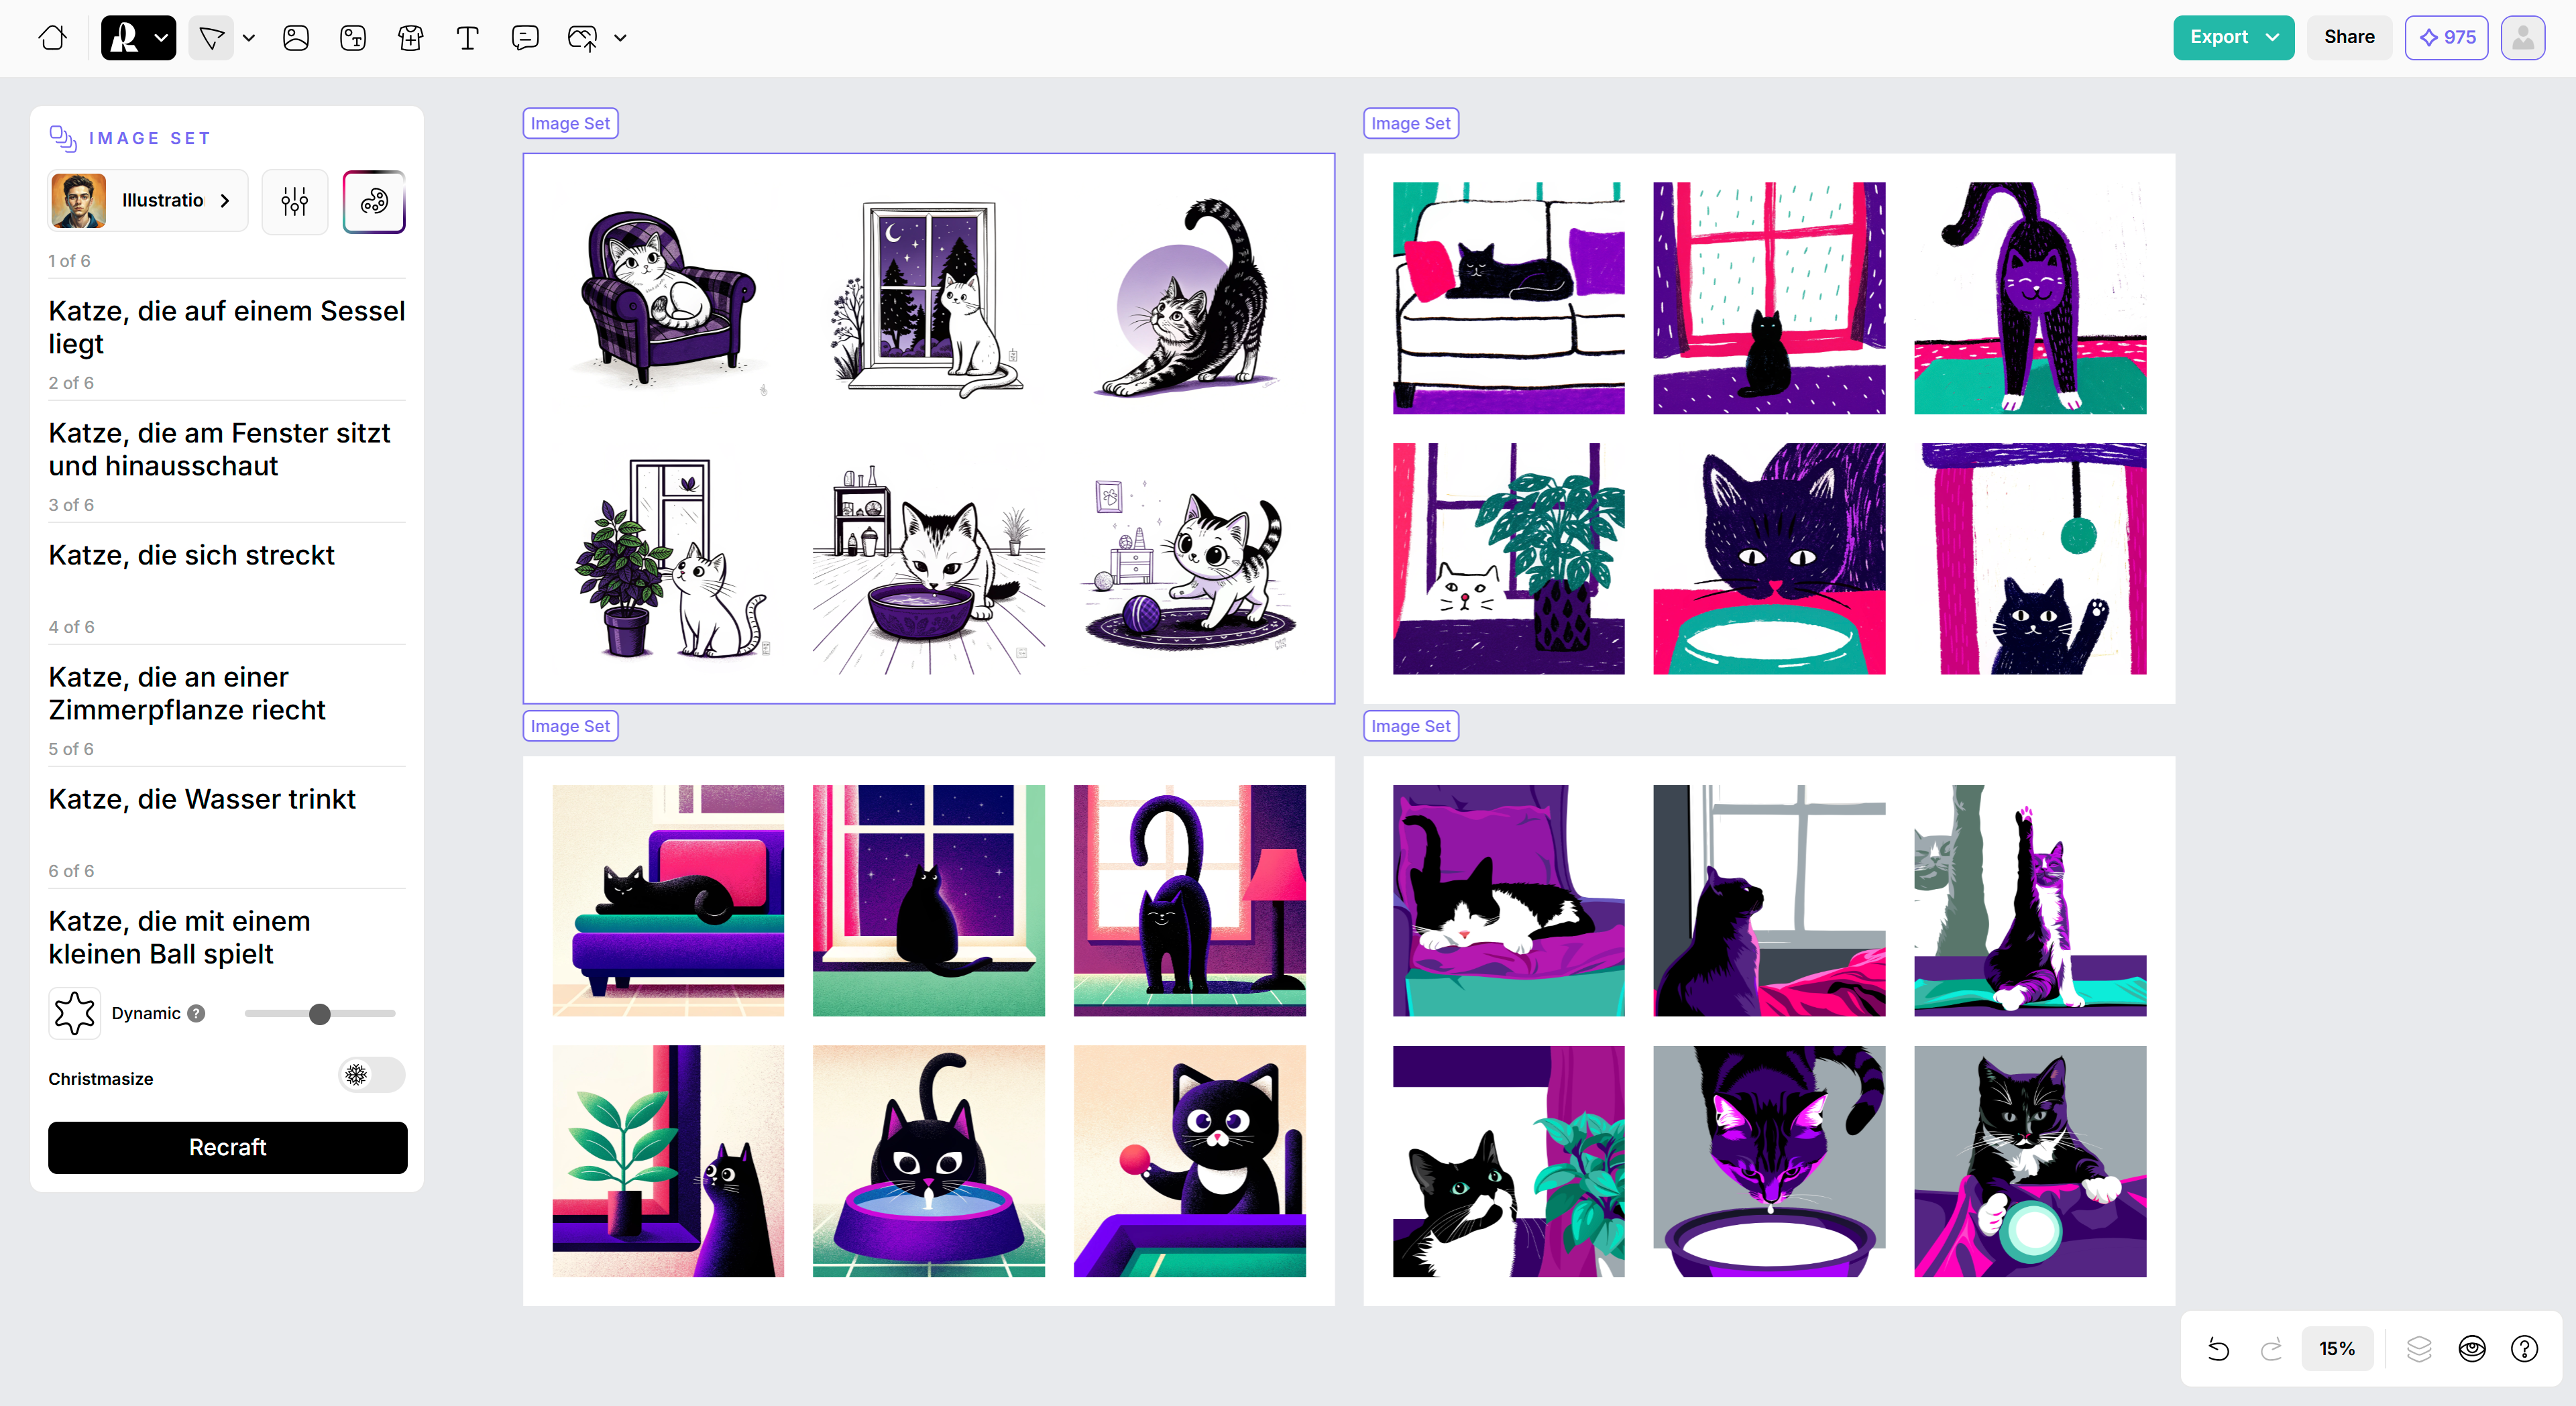Click the Share button
This screenshot has width=2576, height=1406.
point(2349,37)
